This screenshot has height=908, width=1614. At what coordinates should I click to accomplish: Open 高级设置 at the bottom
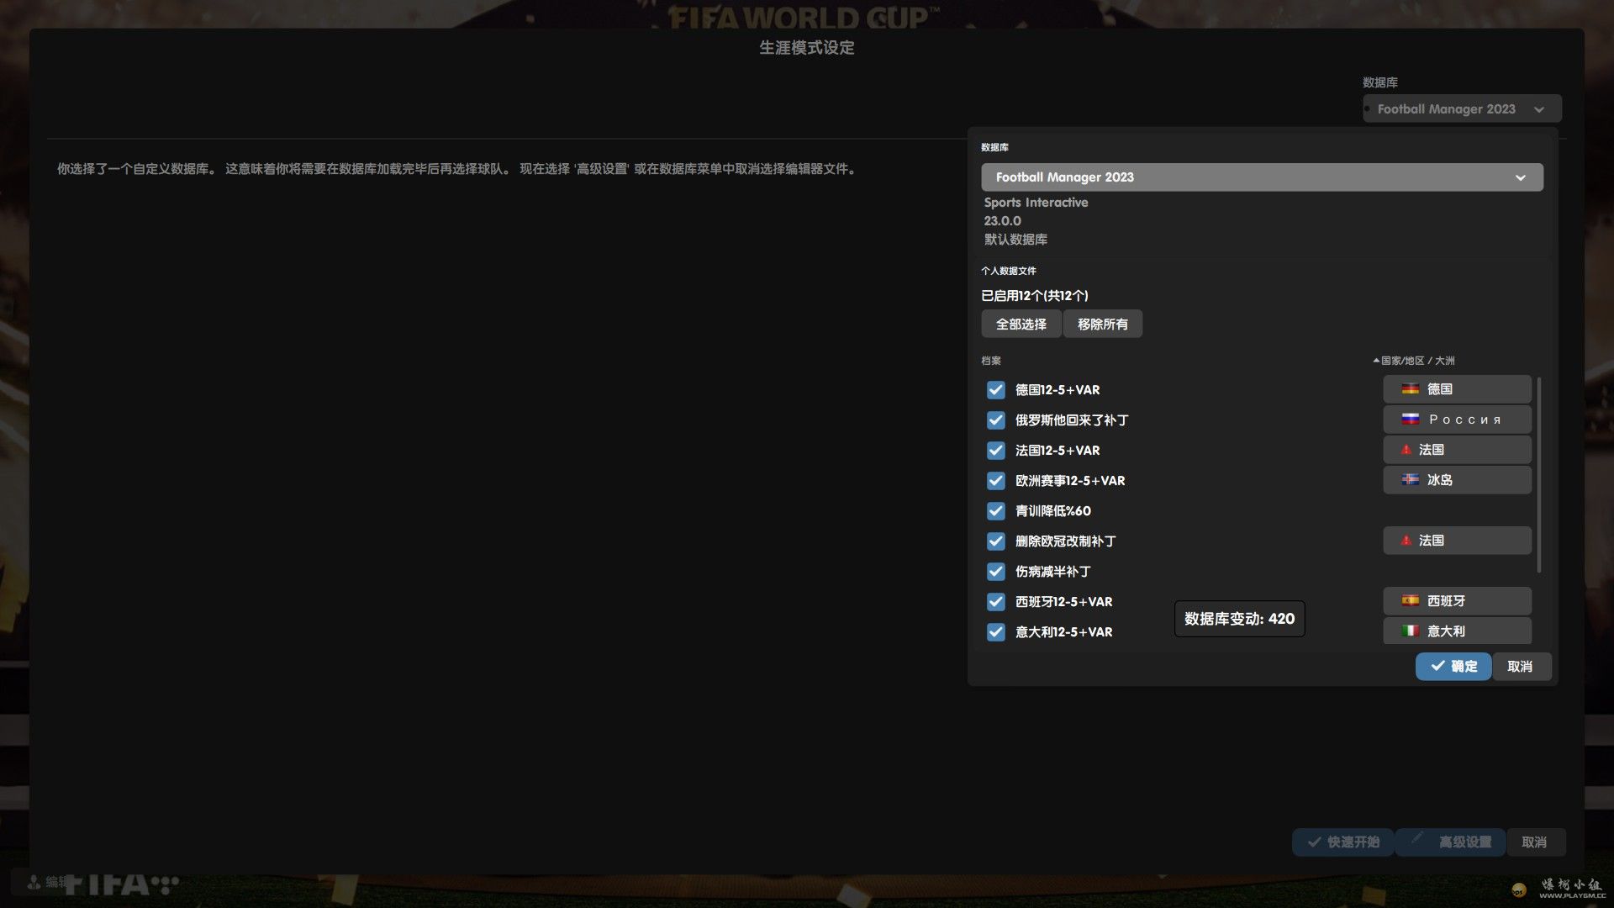[x=1451, y=842]
